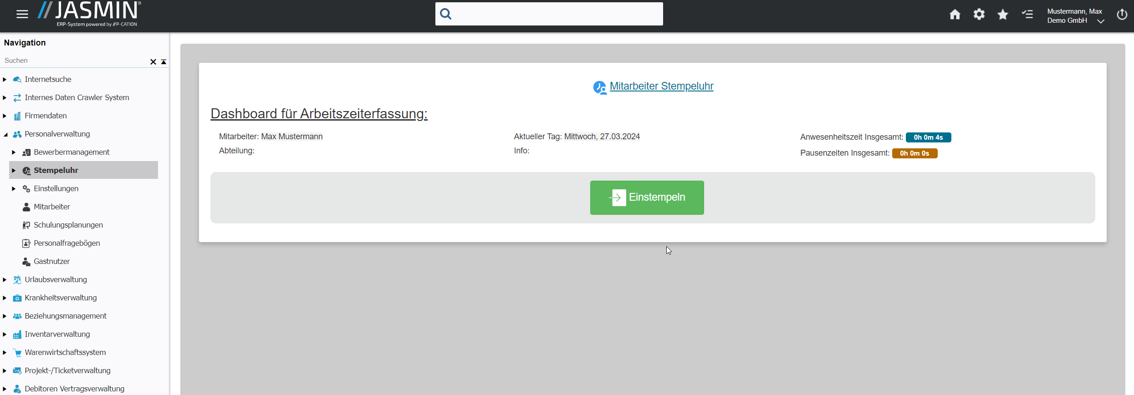Click the home icon in header
Image resolution: width=1134 pixels, height=395 pixels.
click(955, 15)
